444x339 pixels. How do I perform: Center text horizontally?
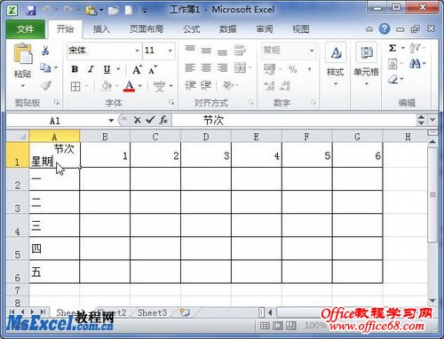click(206, 68)
